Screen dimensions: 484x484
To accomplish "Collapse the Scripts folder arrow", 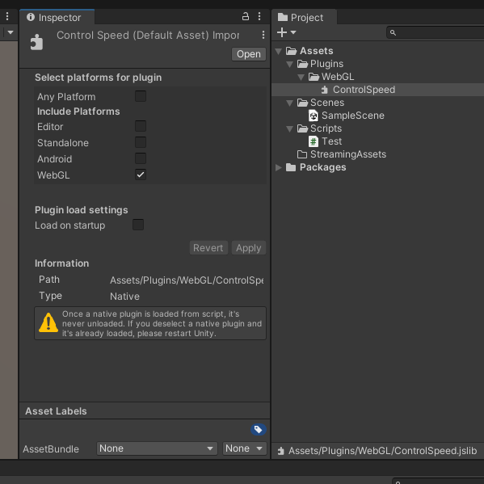I will click(x=289, y=129).
